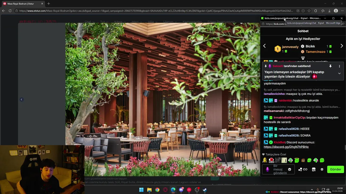Viewport: 346px width, 194px height.
Task: Click username KickBot in chat
Action: [279, 142]
